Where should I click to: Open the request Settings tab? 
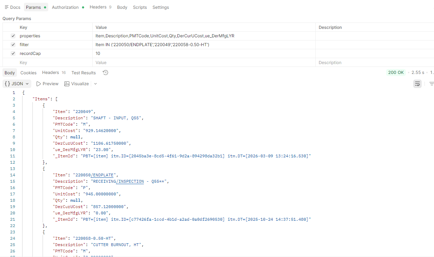click(x=161, y=7)
